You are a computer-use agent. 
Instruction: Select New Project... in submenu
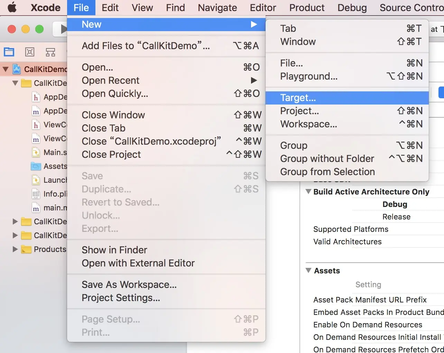click(x=347, y=111)
